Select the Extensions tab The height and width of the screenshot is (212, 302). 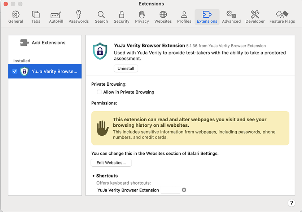pos(207,17)
